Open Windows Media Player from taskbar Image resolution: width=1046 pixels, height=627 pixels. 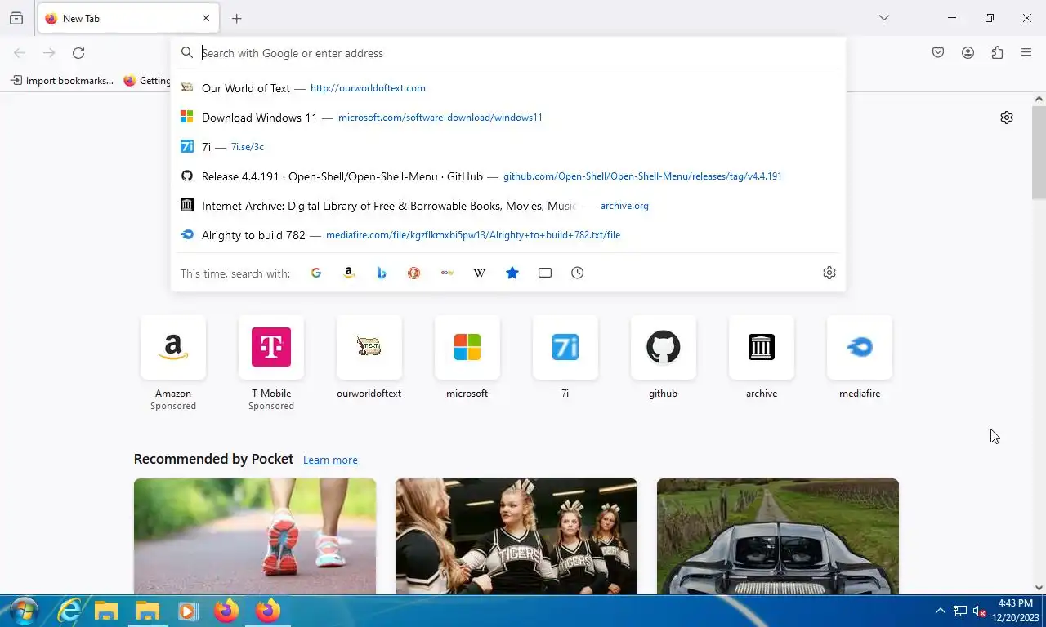point(188,611)
